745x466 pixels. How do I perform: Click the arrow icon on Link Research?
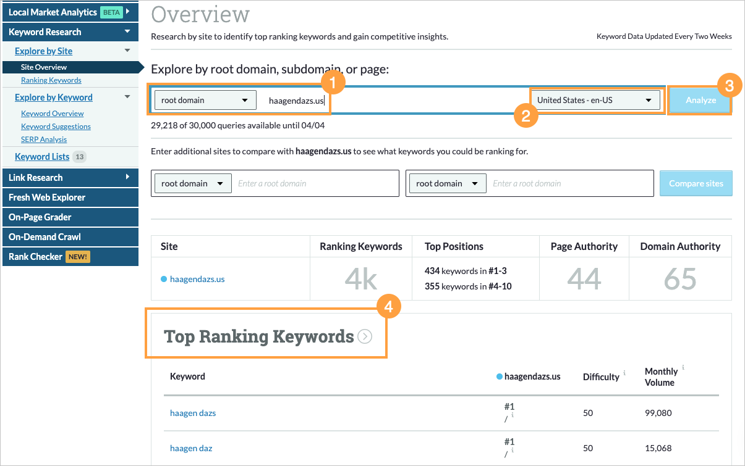128,178
